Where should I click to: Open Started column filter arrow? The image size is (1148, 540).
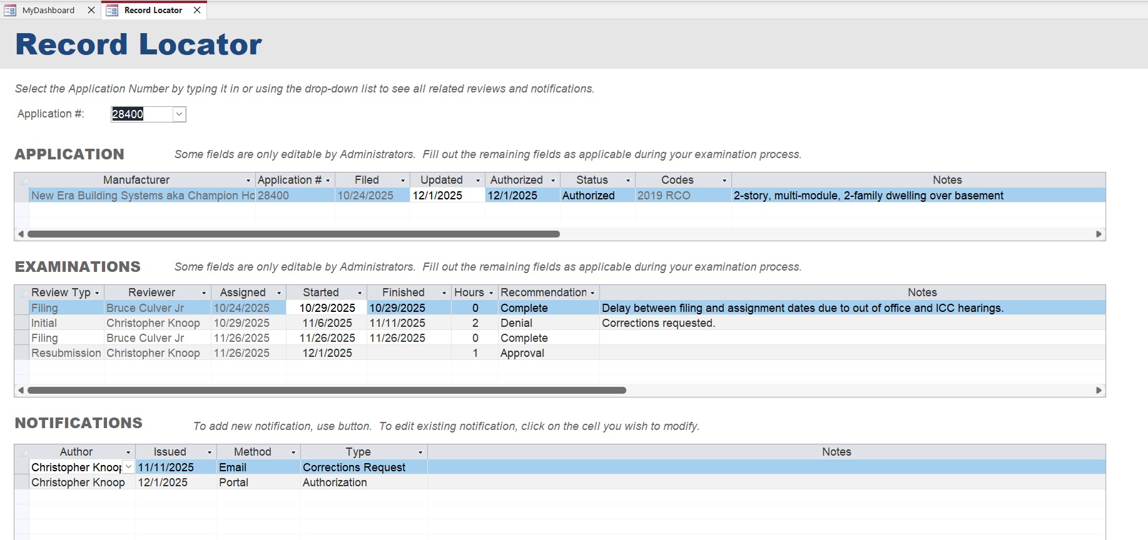pyautogui.click(x=360, y=293)
